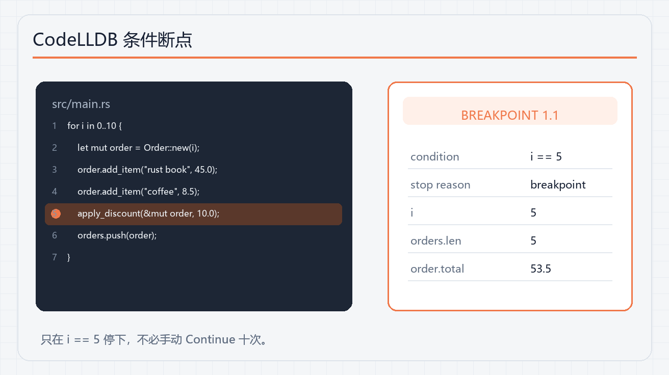Click the 'orders.len' label

pos(435,240)
